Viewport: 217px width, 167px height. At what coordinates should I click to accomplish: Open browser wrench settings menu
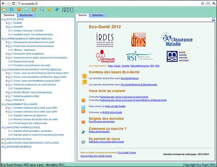214,3
